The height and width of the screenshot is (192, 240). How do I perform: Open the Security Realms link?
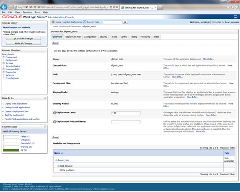pos(13,66)
